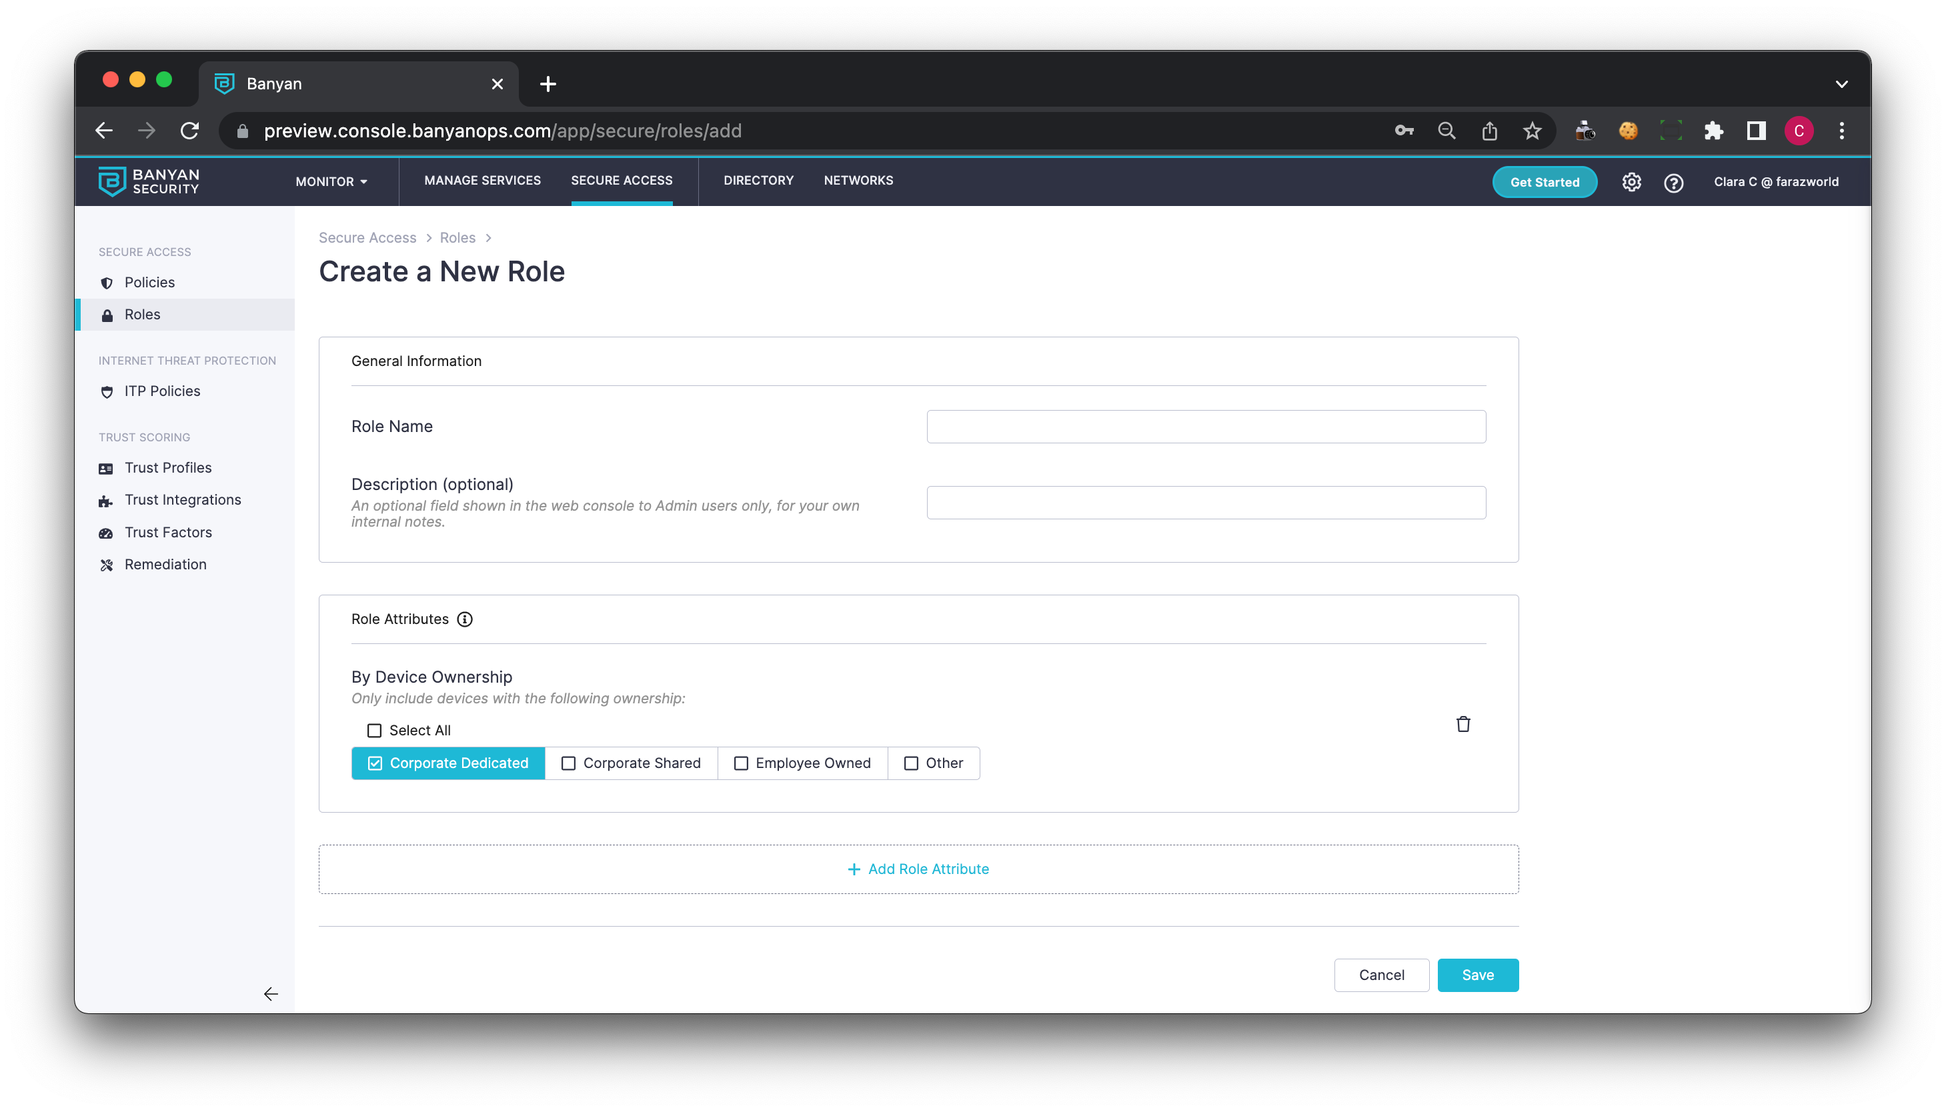The image size is (1946, 1112).
Task: Click the trash icon for Device Ownership attribute
Action: pos(1463,724)
